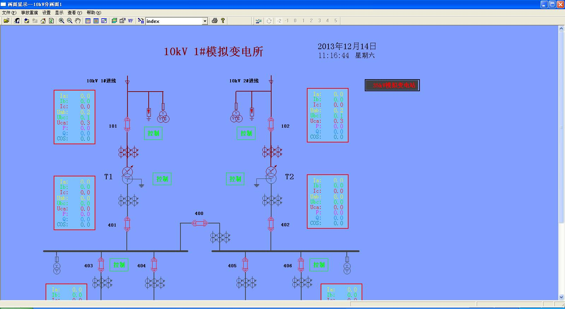Screen dimensions: 565x309
Task: Click the open file folder icon
Action: (6, 21)
